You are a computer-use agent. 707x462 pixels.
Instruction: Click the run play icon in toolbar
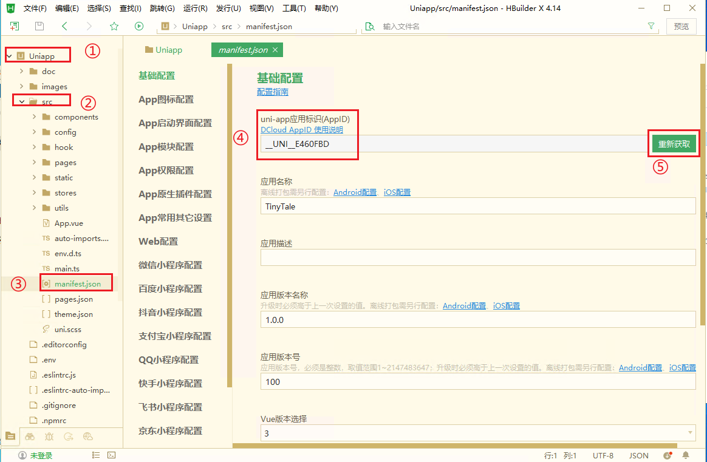pyautogui.click(x=139, y=26)
